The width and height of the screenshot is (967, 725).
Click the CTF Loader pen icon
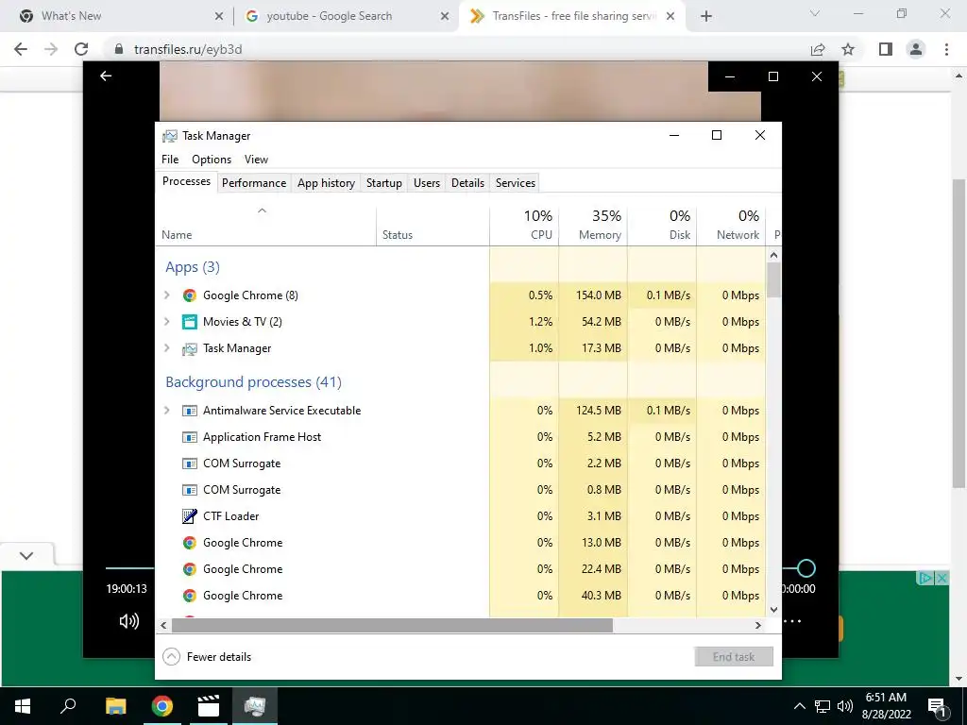pos(189,516)
